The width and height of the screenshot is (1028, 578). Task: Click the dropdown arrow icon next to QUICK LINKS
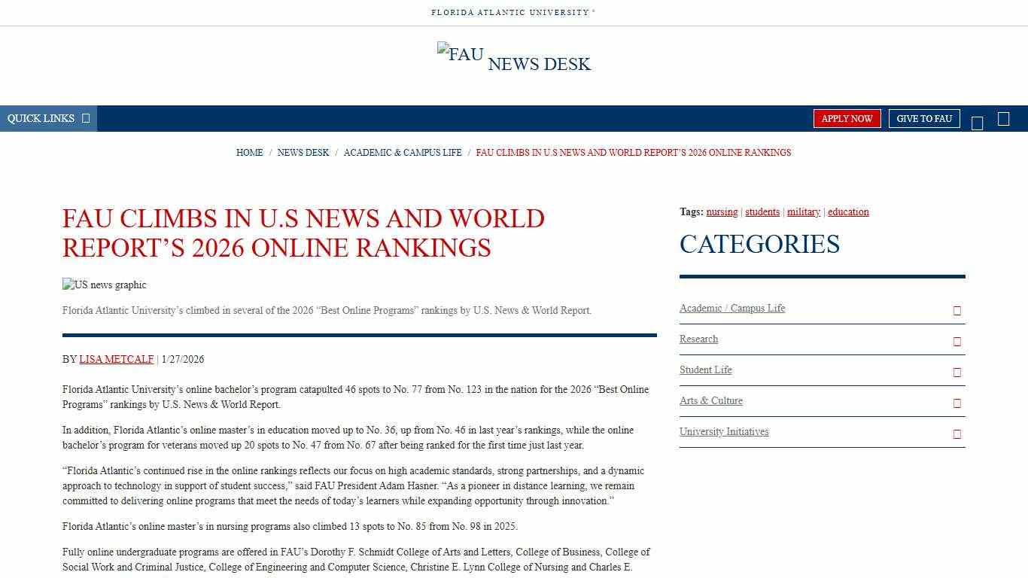tap(85, 118)
